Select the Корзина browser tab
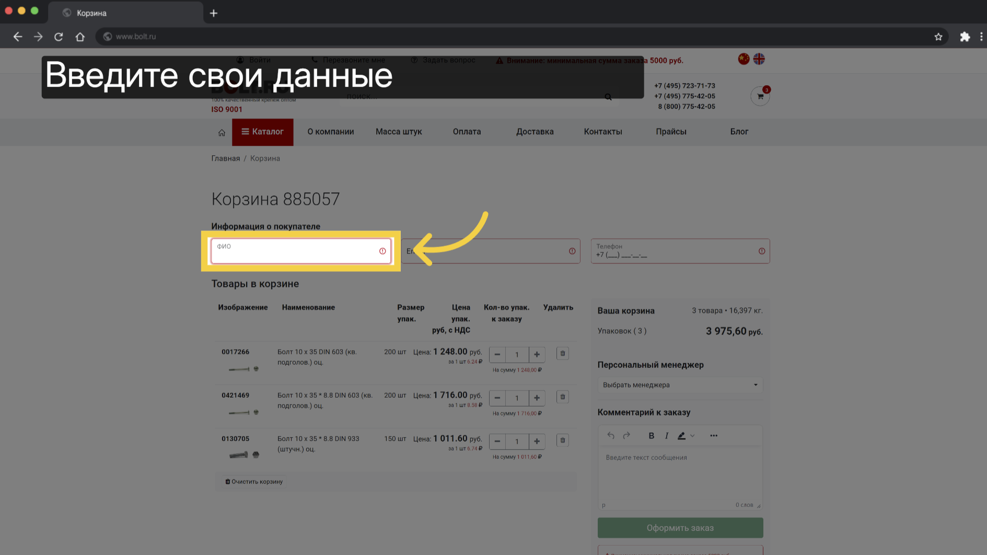 click(125, 13)
